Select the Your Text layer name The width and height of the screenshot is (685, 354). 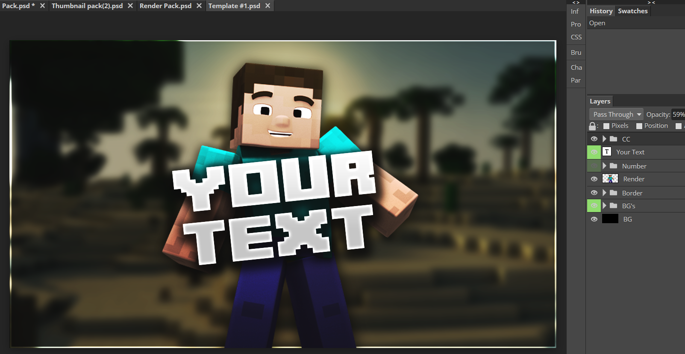630,152
